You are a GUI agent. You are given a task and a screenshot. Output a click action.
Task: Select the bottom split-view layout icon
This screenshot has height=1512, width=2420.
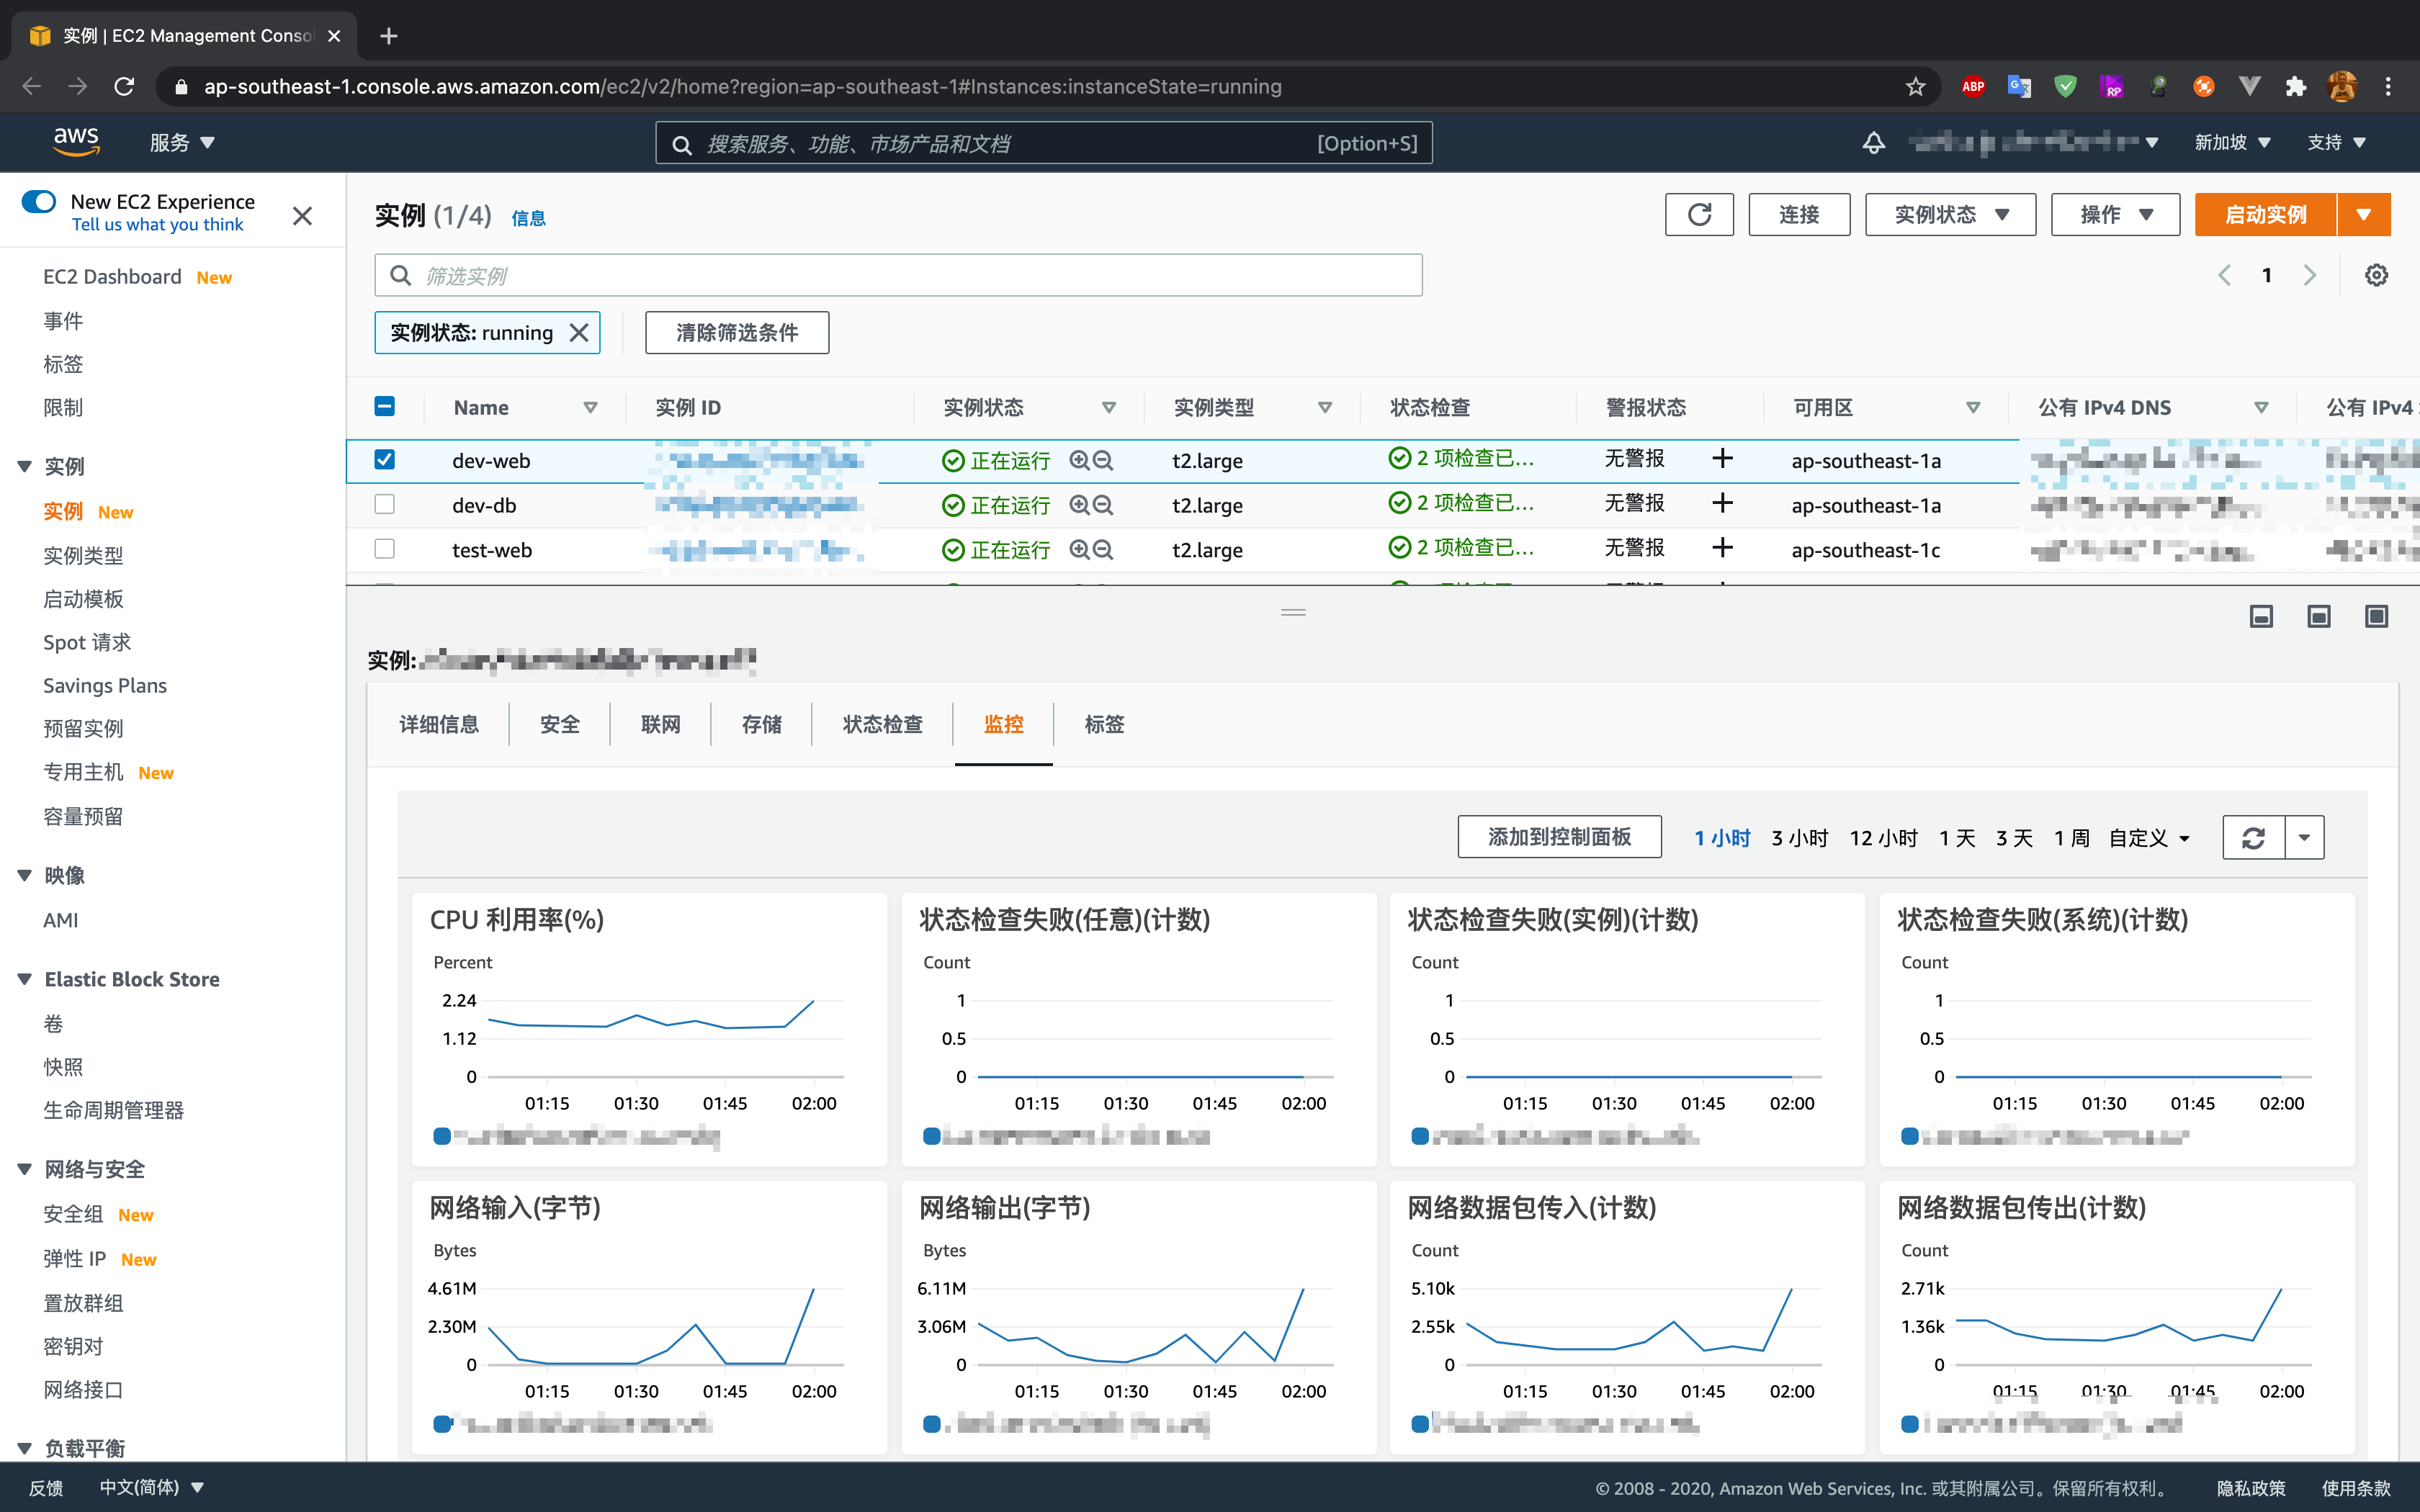point(2262,616)
